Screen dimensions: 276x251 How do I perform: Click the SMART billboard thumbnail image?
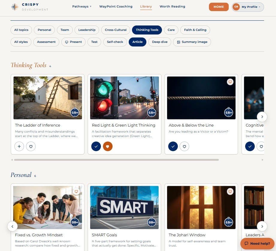(125, 208)
